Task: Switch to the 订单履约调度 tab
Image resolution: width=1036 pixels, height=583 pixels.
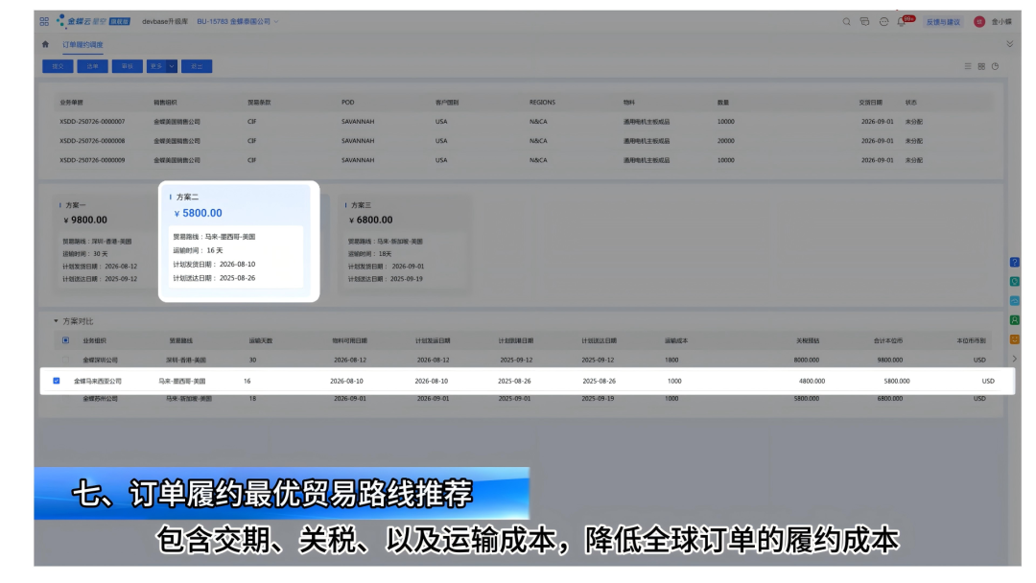Action: click(82, 44)
